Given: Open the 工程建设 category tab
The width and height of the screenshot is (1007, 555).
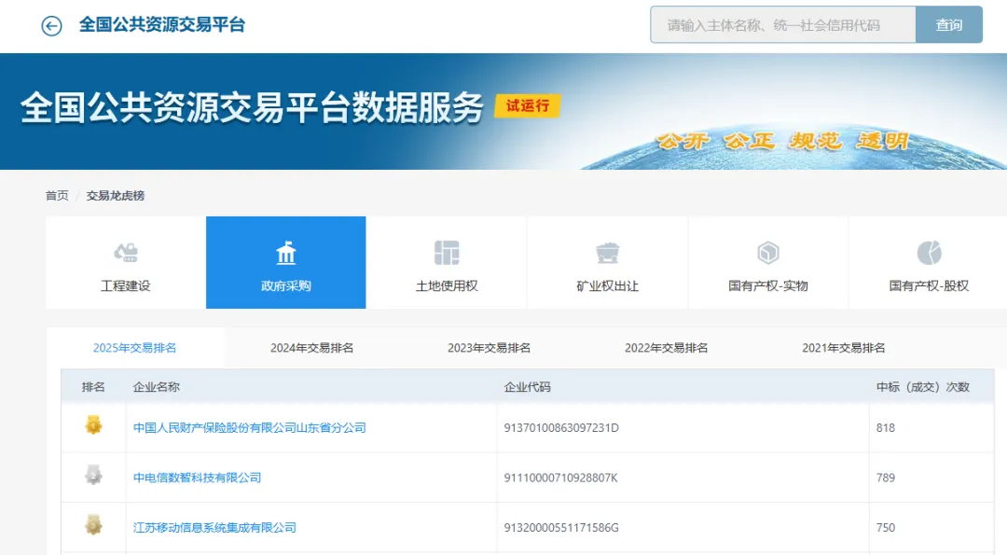Looking at the screenshot, I should [125, 262].
